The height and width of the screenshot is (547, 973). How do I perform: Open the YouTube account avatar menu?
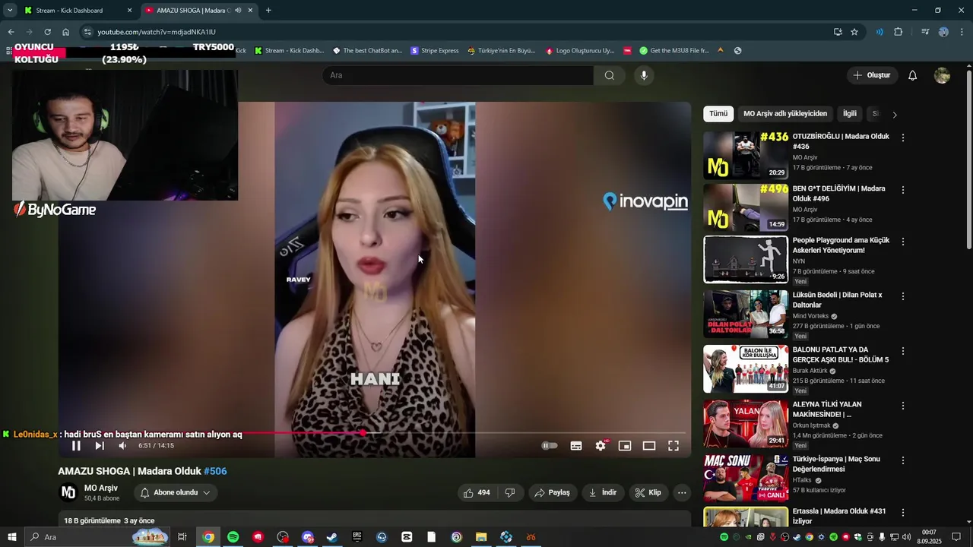click(942, 75)
